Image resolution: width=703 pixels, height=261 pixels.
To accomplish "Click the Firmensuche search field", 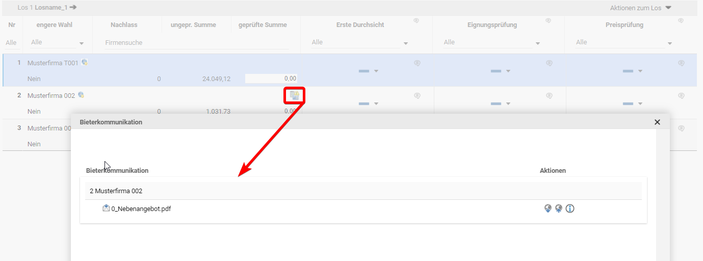I will pos(196,43).
